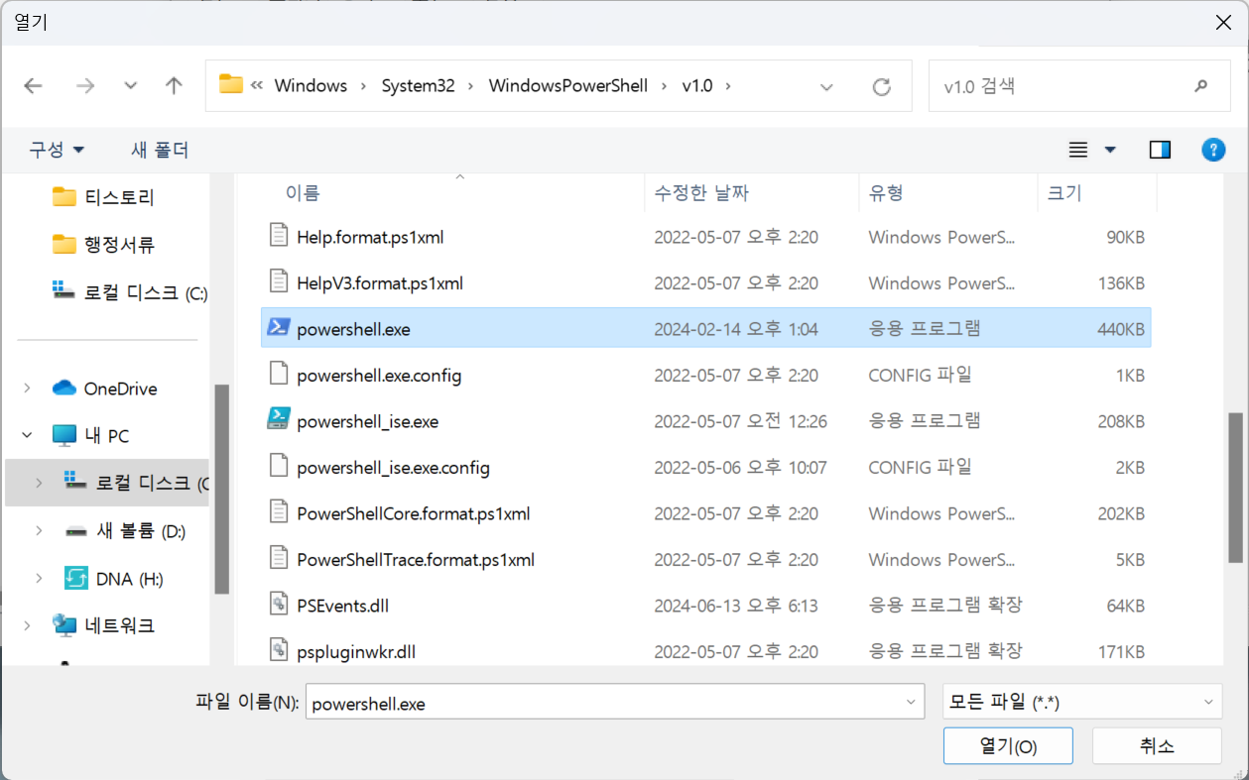Image resolution: width=1249 pixels, height=780 pixels.
Task: Click the file list vertical scrollbar
Action: coord(1235,486)
